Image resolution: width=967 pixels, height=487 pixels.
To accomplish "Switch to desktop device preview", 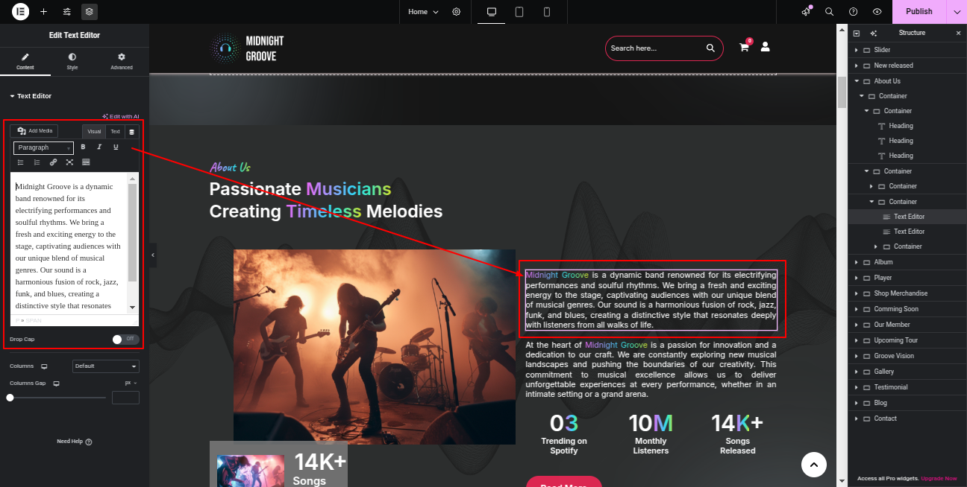I will 492,12.
